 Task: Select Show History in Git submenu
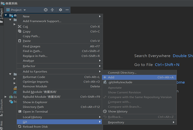[x=139, y=112]
